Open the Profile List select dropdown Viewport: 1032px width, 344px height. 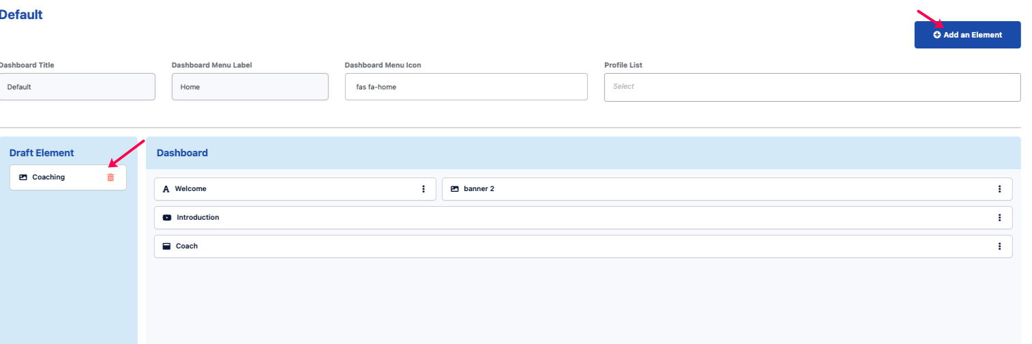tap(812, 87)
